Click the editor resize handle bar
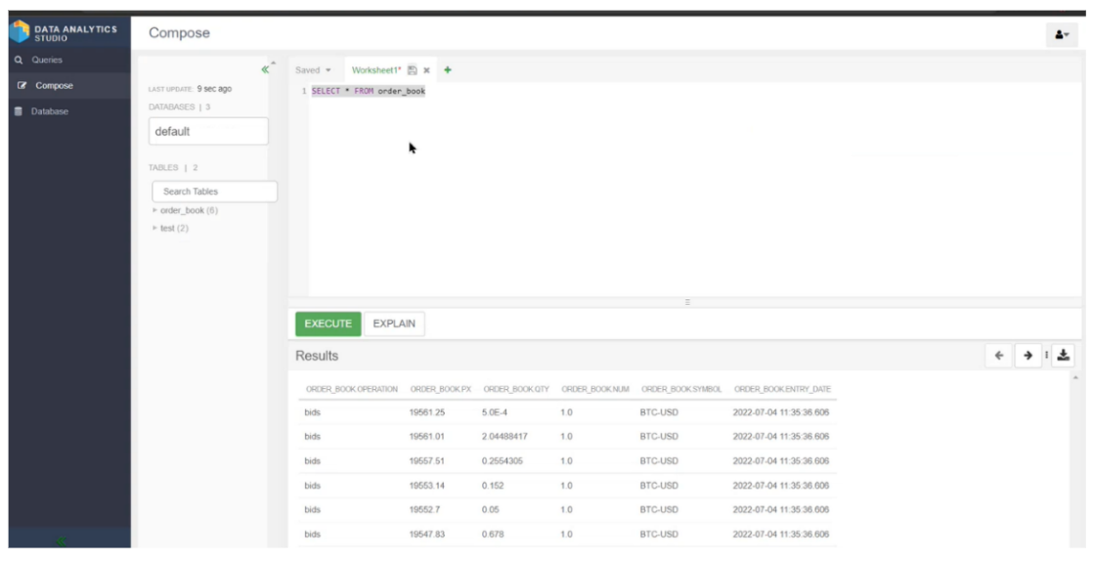Image resolution: width=1093 pixels, height=561 pixels. (x=687, y=302)
